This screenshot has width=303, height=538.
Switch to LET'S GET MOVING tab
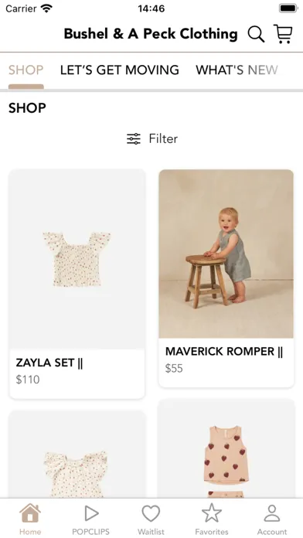(119, 70)
